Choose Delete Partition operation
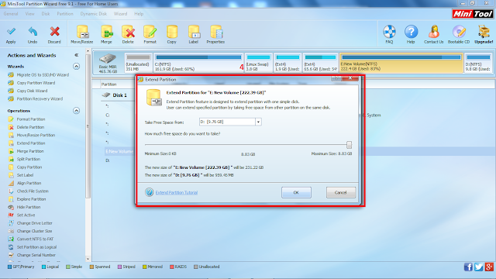The width and height of the screenshot is (496, 279). pos(30,127)
